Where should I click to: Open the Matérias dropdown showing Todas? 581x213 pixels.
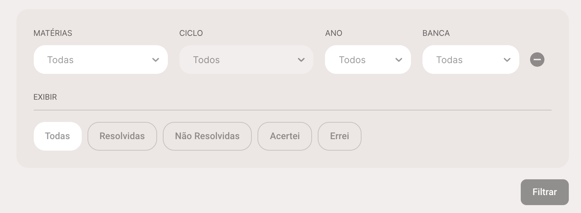pyautogui.click(x=101, y=60)
